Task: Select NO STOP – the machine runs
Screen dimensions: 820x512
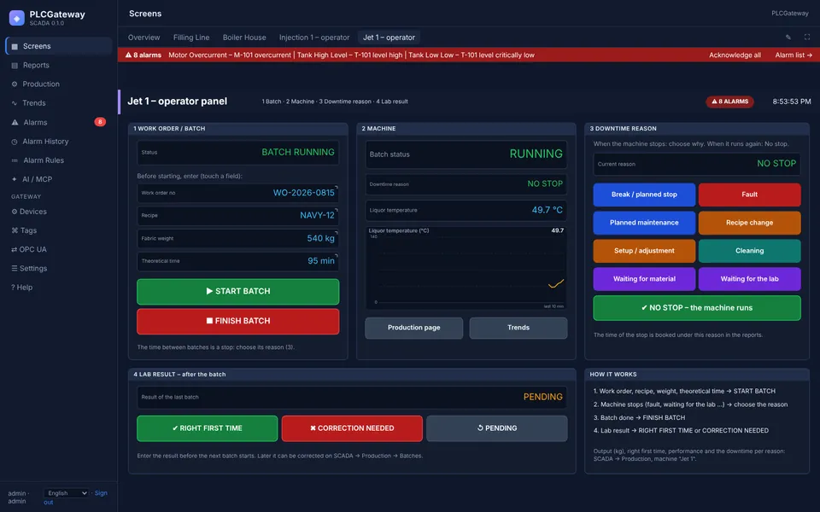Action: [697, 308]
